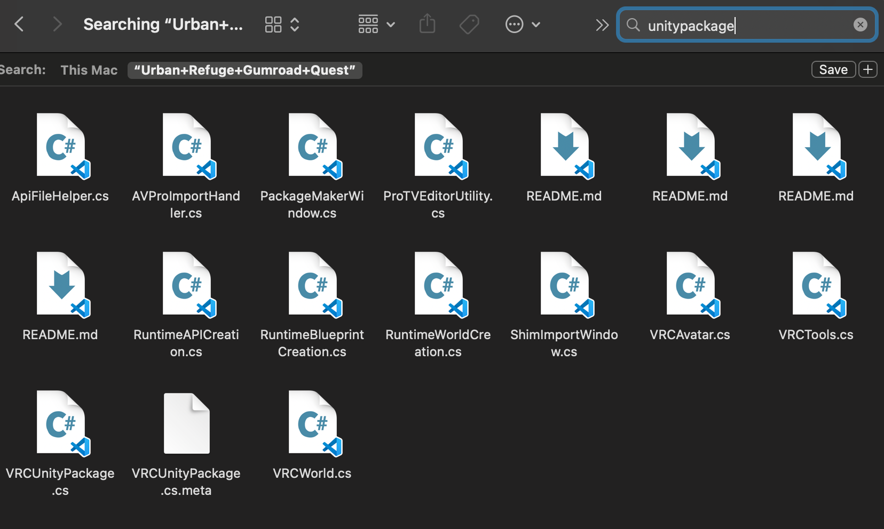Open the group-by grid dropdown
884x529 pixels.
376,25
